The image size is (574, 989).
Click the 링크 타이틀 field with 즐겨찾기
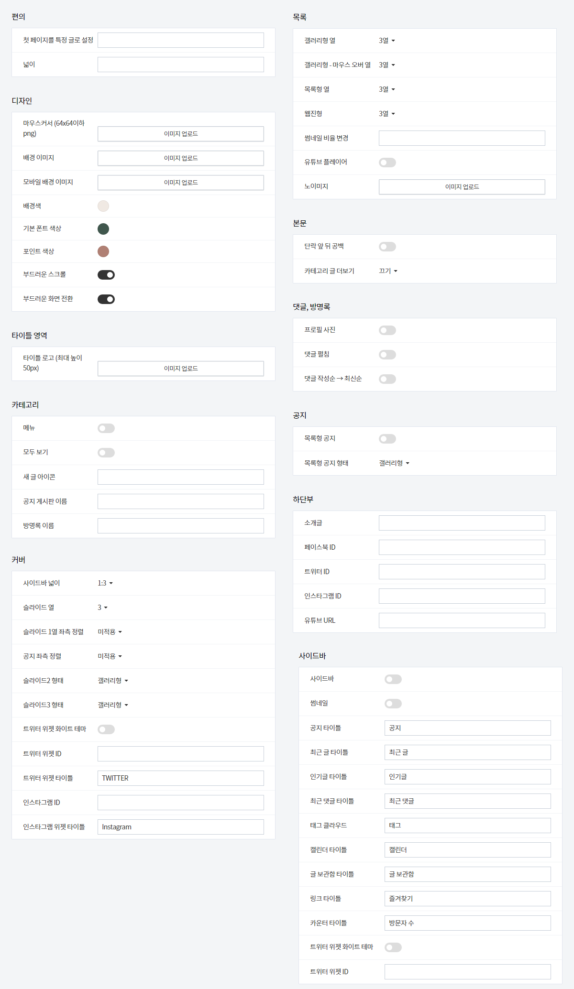tap(468, 899)
